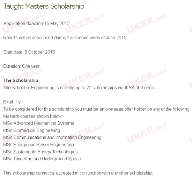The width and height of the screenshot is (192, 177).
Task: Click the Masters courses shown below line
Action: click(x=33, y=116)
